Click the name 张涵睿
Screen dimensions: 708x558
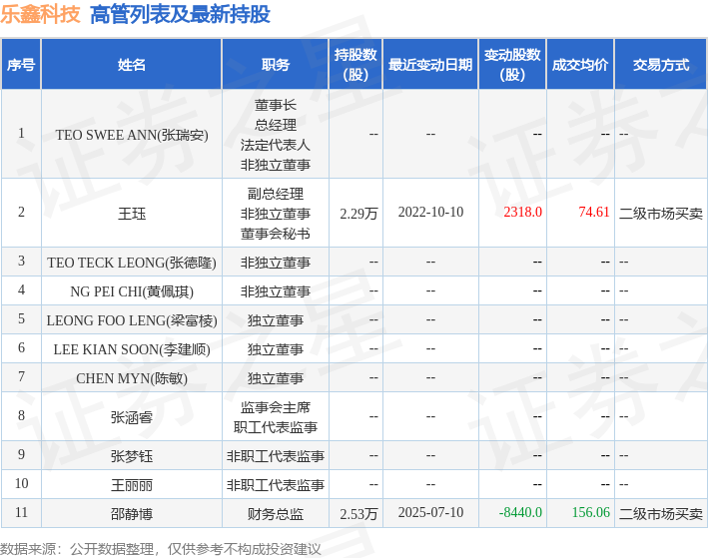(132, 416)
